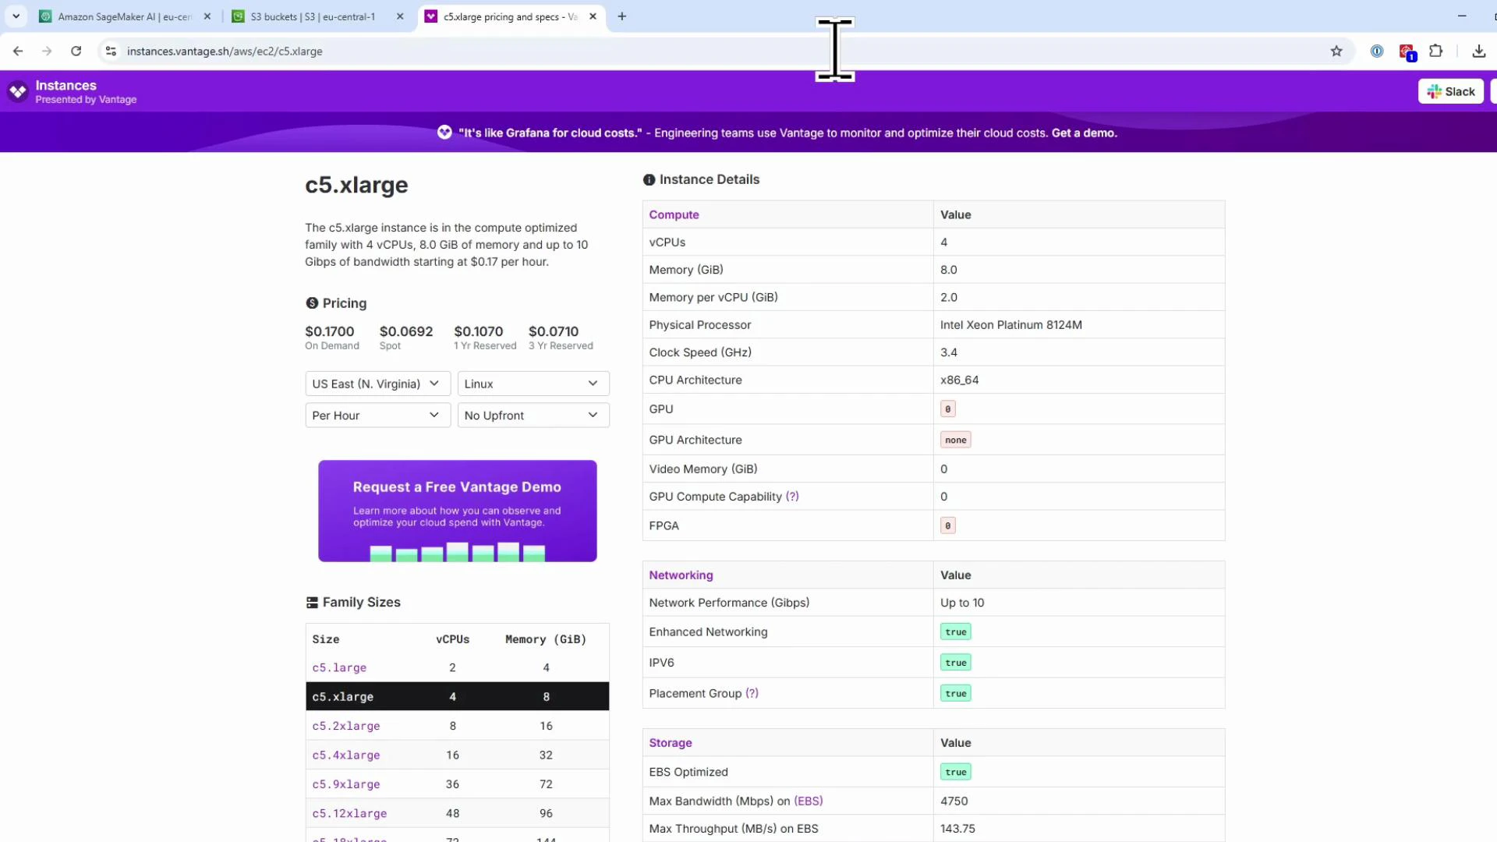Open the downloads icon in the toolbar
Image resolution: width=1497 pixels, height=842 pixels.
pos(1478,51)
